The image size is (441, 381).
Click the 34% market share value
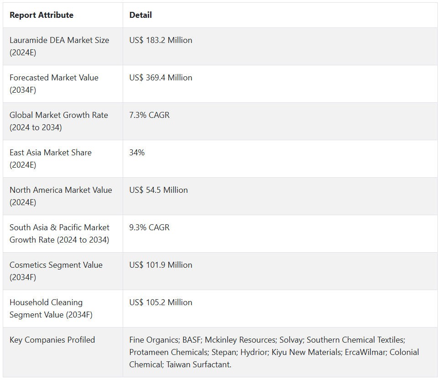(137, 153)
